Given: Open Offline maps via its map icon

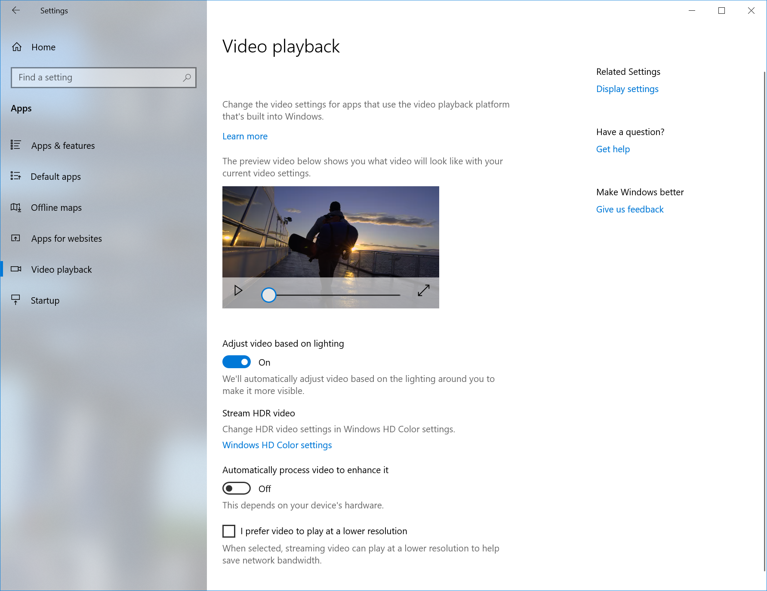Looking at the screenshot, I should click(15, 207).
